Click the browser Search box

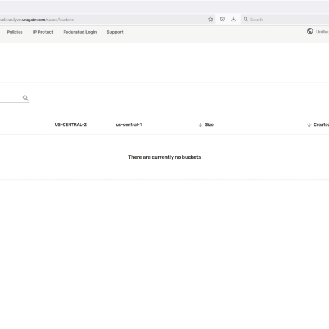click(285, 20)
